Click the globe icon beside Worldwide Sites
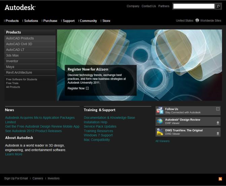The height and width of the screenshot is (186, 226). 197,20
